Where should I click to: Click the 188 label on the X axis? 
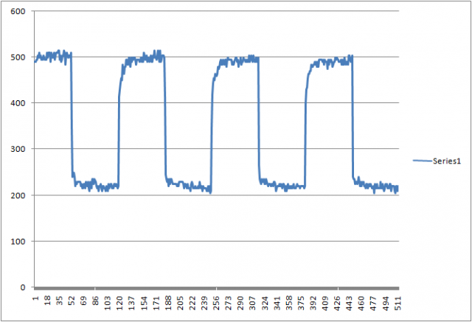click(x=167, y=303)
